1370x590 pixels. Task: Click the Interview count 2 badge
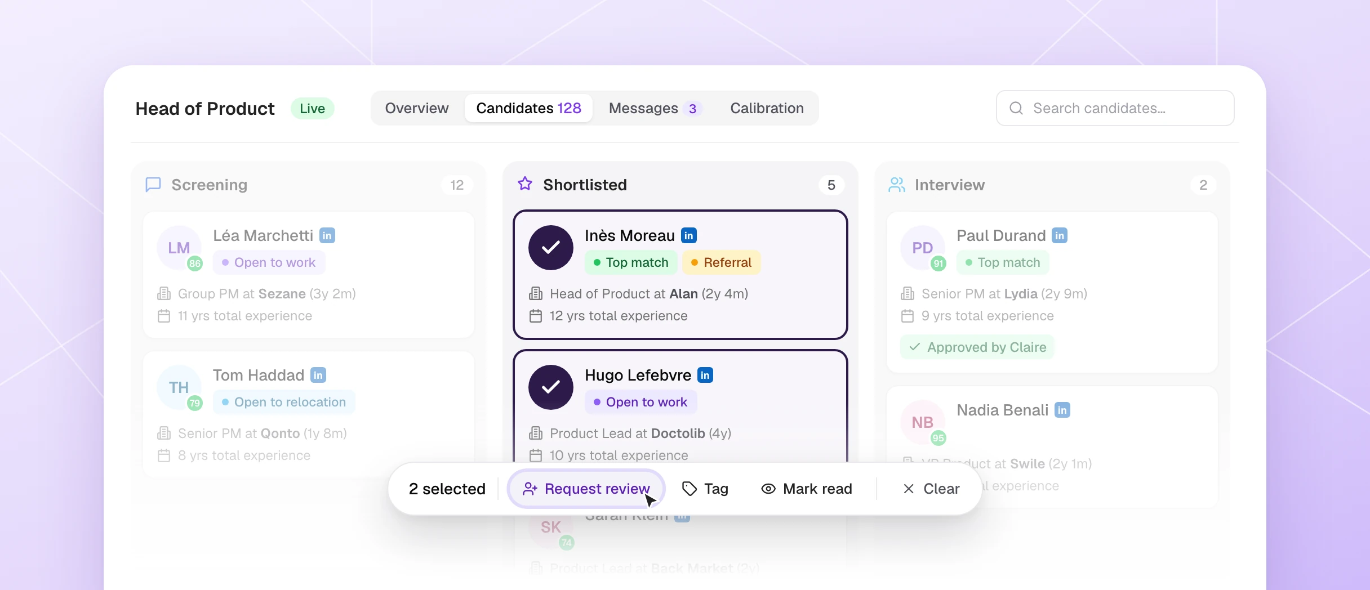1203,185
